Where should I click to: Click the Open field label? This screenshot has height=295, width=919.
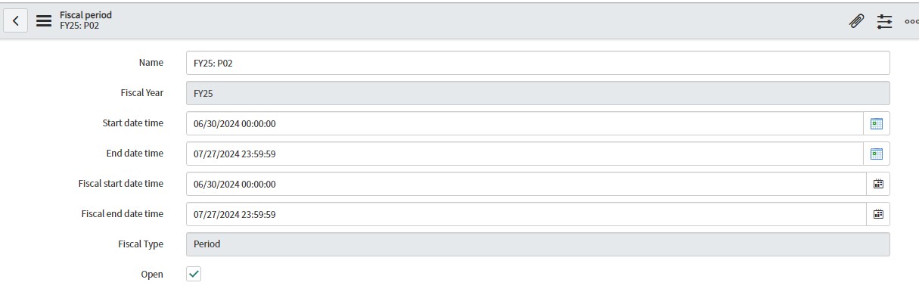click(x=152, y=275)
